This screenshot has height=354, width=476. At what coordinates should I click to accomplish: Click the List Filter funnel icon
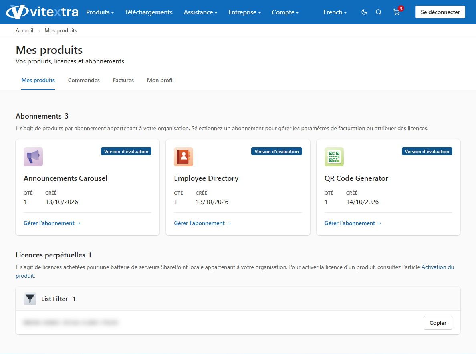pyautogui.click(x=30, y=299)
